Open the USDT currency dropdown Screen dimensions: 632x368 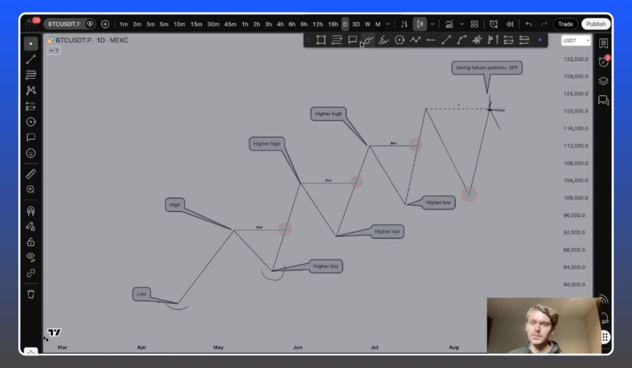pos(576,41)
